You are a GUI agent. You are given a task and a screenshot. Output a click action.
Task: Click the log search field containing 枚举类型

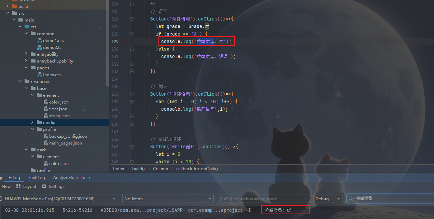point(390,199)
